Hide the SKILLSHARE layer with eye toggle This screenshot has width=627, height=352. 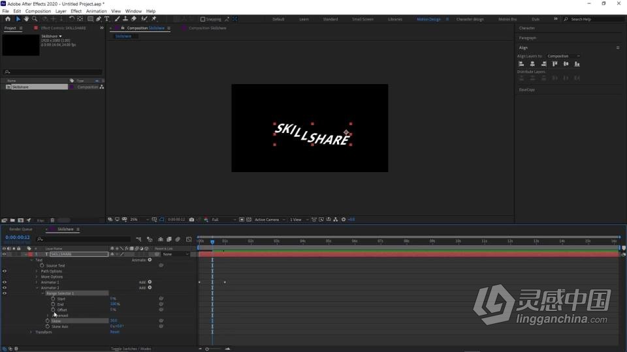coord(5,254)
